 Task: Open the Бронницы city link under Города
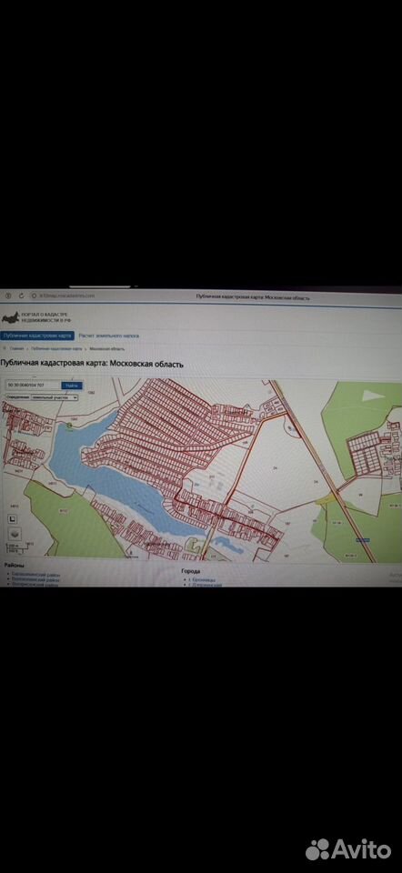pyautogui.click(x=198, y=579)
